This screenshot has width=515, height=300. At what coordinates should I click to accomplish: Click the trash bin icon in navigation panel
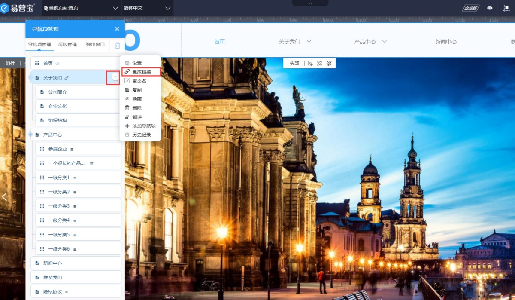(117, 45)
